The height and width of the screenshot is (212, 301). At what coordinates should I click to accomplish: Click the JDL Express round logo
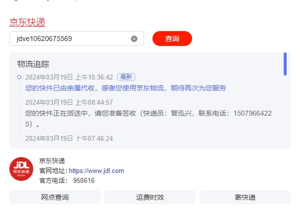click(21, 169)
